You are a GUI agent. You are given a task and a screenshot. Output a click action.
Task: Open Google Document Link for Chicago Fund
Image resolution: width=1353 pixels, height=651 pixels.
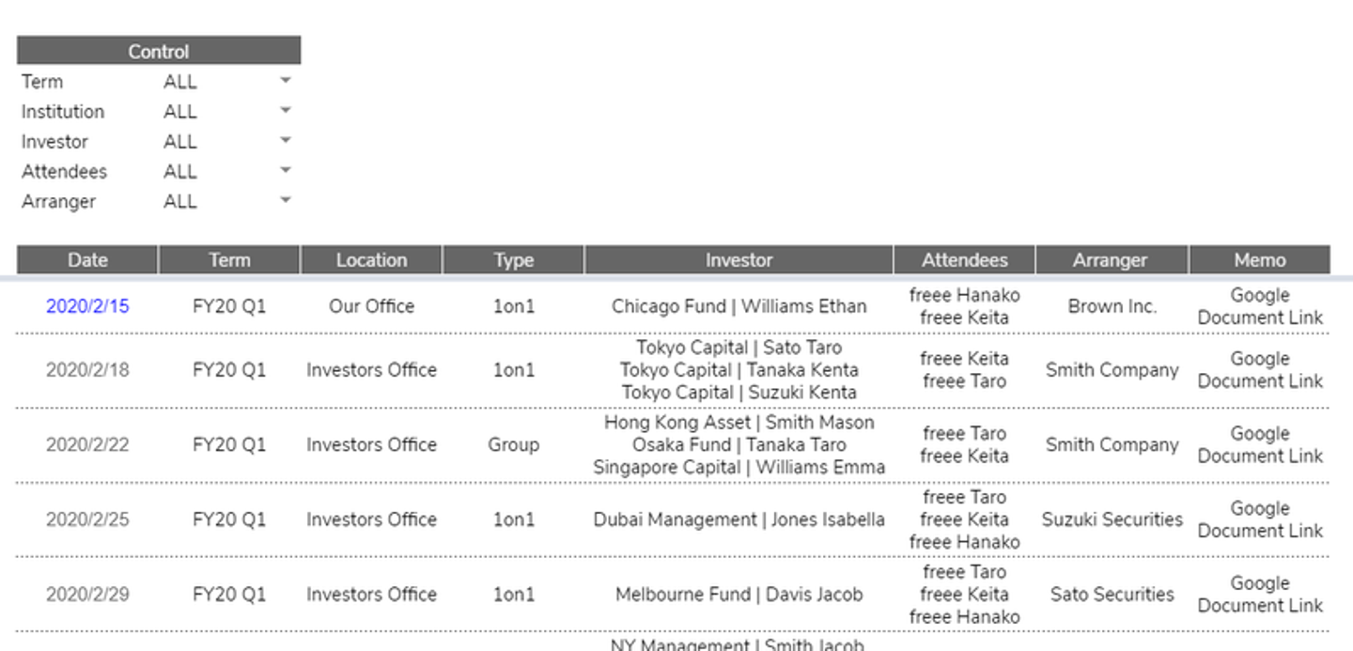1259,306
